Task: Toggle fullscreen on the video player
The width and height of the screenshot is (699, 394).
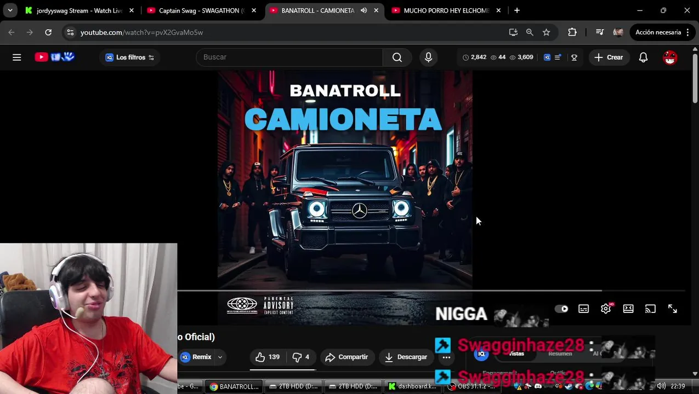Action: tap(673, 309)
